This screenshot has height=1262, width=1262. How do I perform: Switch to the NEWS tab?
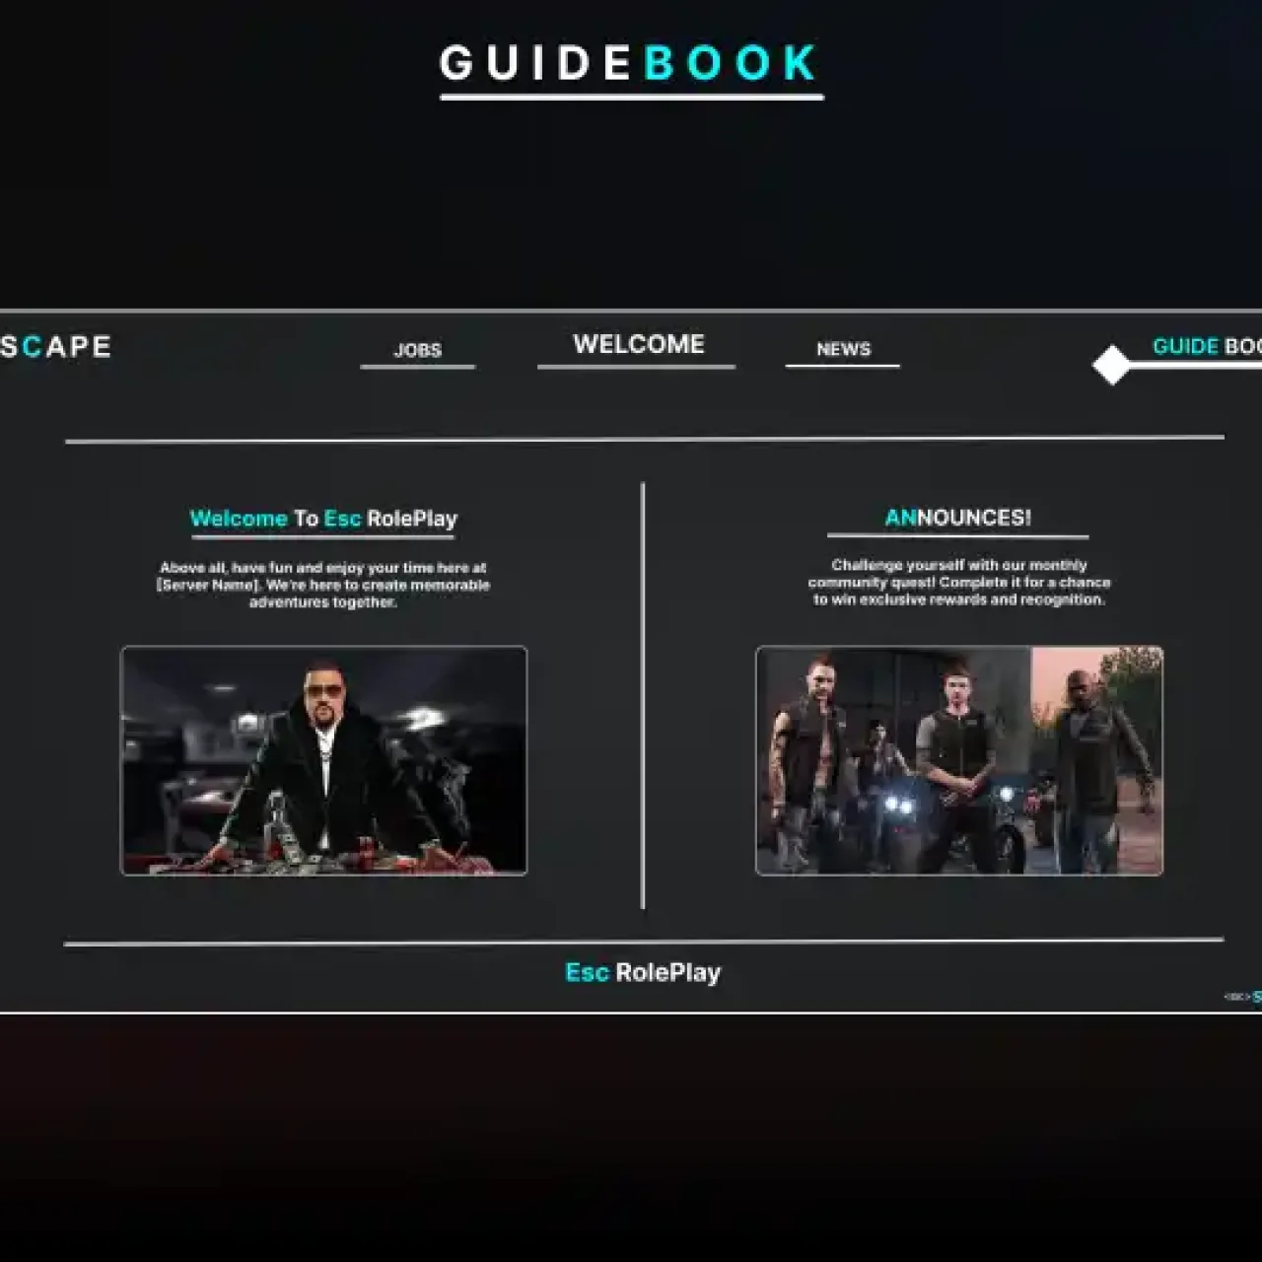pyautogui.click(x=844, y=349)
